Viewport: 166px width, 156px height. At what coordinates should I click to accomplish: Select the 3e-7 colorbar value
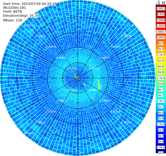[161, 95]
